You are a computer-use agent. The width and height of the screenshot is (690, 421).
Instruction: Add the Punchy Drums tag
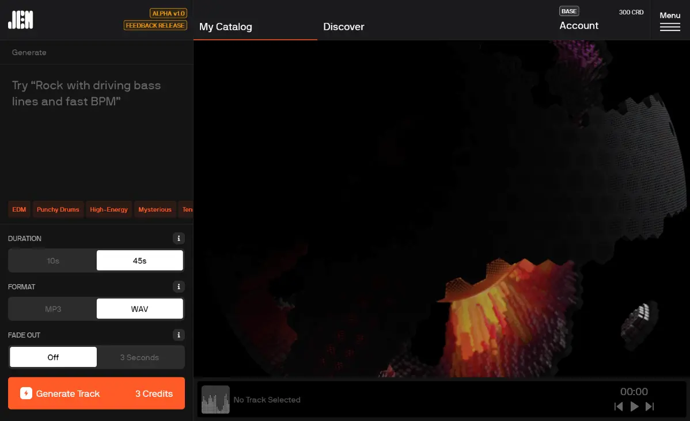pos(58,209)
